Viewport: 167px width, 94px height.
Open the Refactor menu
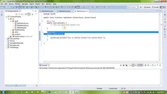click(18, 4)
